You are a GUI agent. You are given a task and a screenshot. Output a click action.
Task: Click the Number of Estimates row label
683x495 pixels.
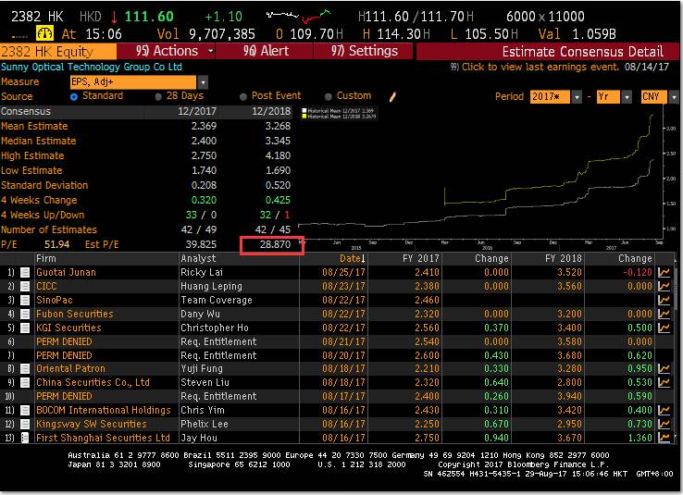[x=49, y=229]
